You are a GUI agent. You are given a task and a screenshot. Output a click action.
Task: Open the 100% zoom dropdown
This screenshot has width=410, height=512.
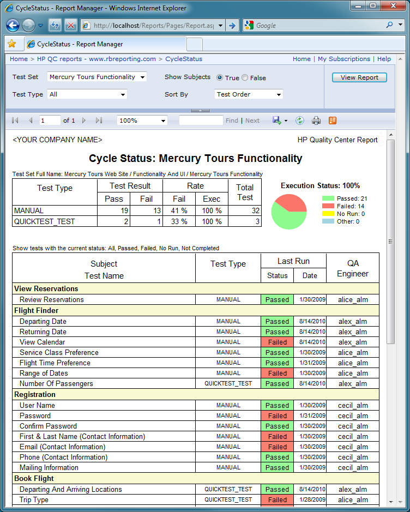(x=142, y=121)
